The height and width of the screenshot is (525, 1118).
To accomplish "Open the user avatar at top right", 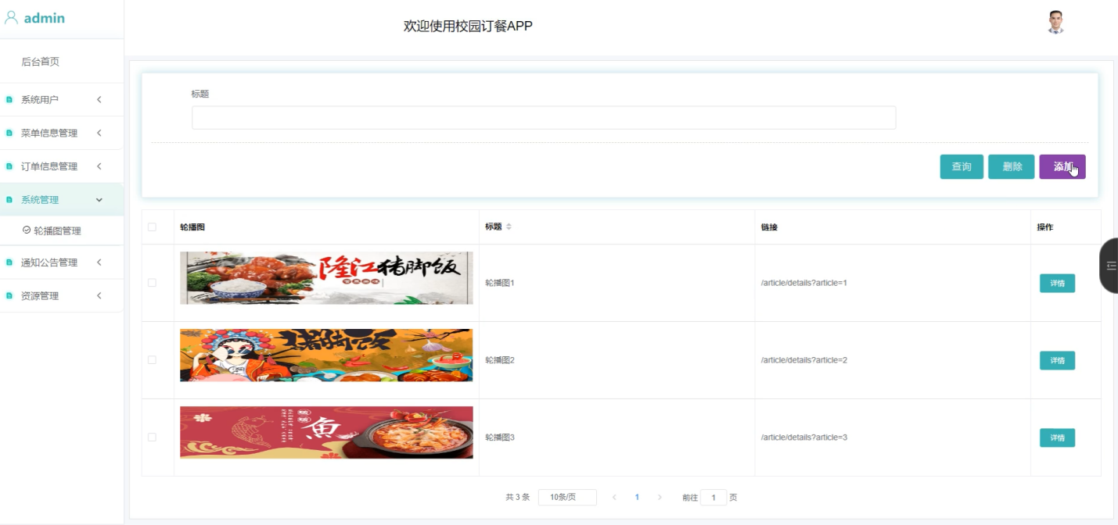I will click(1056, 23).
